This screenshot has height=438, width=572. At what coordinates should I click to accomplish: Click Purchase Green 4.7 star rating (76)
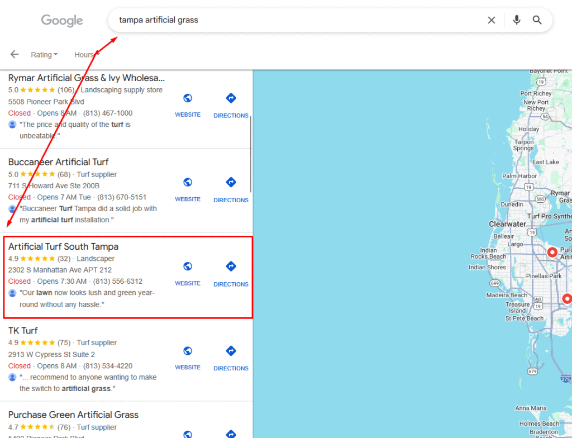click(40, 427)
